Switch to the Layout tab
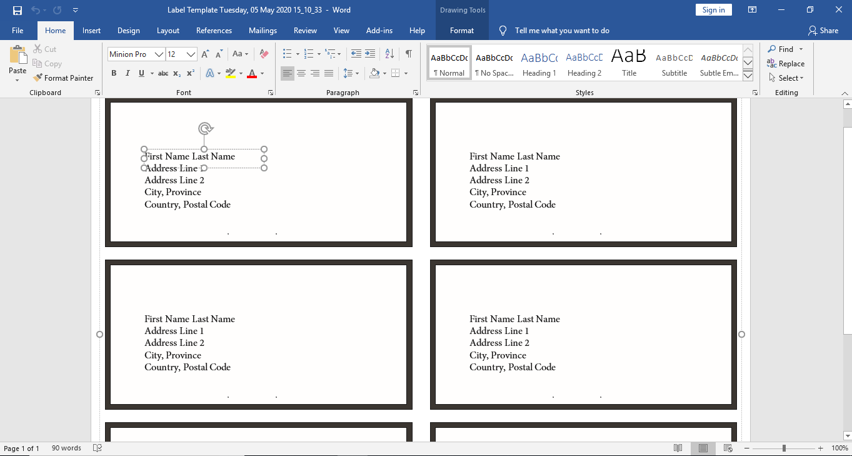The width and height of the screenshot is (852, 456). [x=168, y=31]
